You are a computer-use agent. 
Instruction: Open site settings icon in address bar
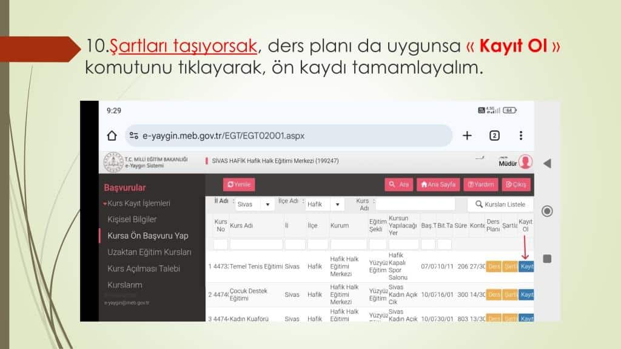134,135
